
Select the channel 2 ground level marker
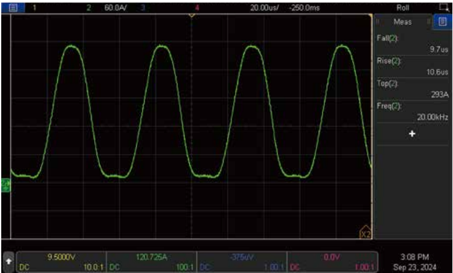click(x=6, y=185)
